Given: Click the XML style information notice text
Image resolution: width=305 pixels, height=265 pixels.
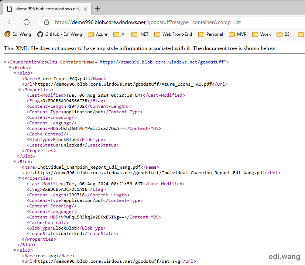Looking at the screenshot, I should (x=140, y=48).
